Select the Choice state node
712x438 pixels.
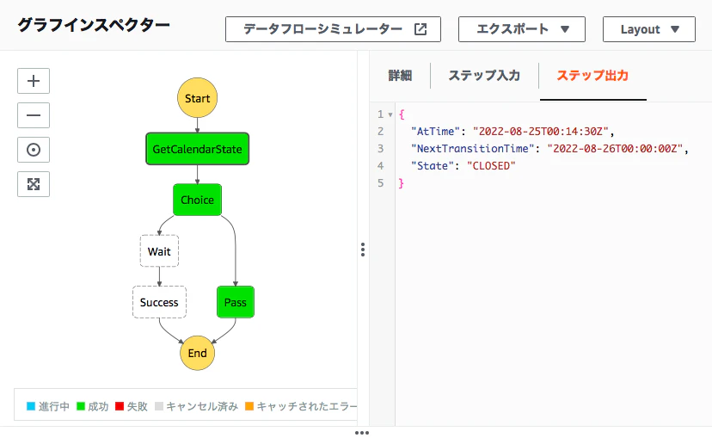tap(197, 200)
